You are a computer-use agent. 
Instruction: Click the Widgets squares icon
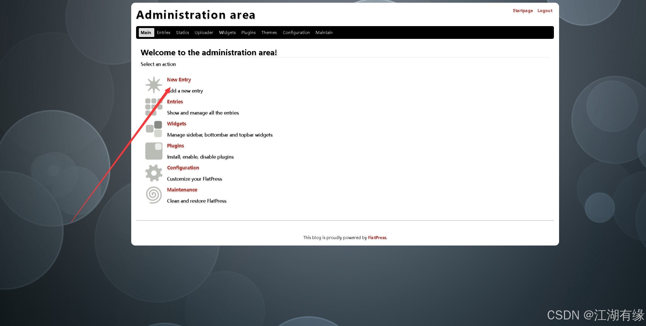pyautogui.click(x=154, y=129)
